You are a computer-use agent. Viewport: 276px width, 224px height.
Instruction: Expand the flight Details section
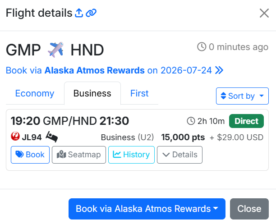coord(179,155)
